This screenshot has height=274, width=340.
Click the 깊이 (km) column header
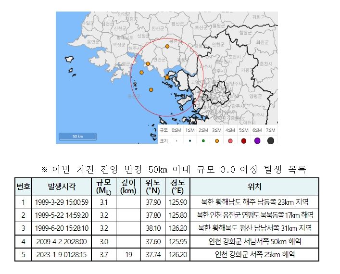pyautogui.click(x=128, y=186)
